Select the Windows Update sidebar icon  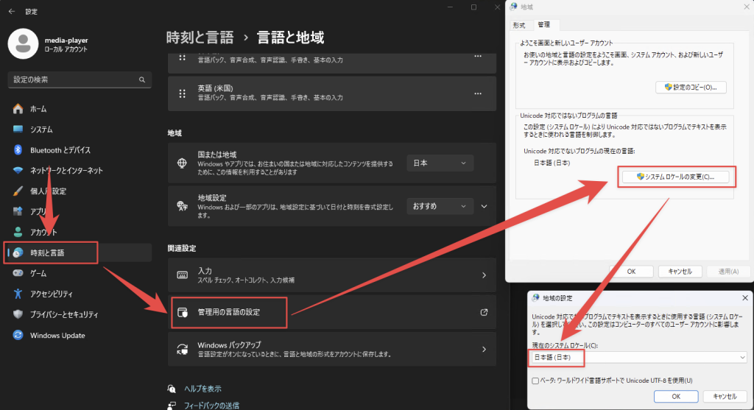18,335
